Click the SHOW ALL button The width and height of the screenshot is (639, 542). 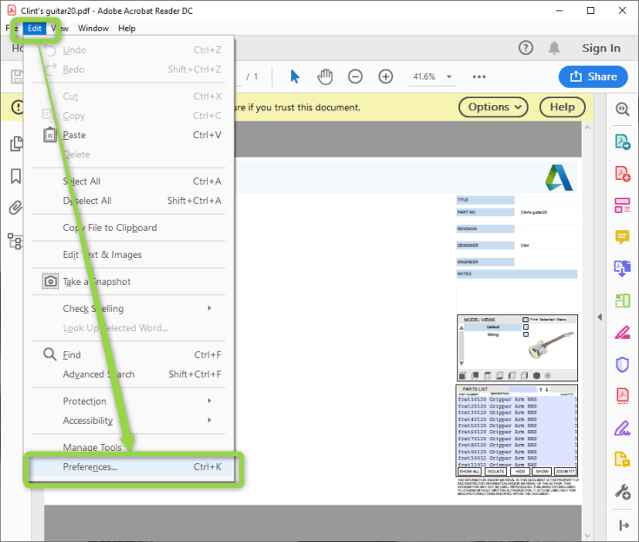tap(469, 472)
